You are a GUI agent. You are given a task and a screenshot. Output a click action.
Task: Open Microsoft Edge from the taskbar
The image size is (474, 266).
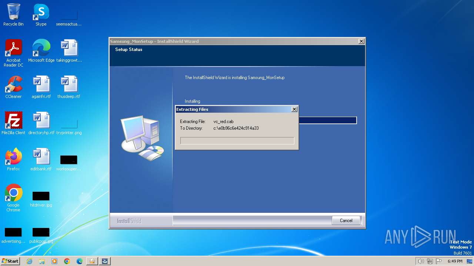pyautogui.click(x=80, y=261)
